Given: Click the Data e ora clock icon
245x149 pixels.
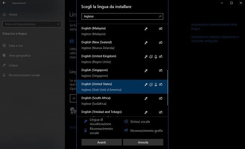Looking at the screenshot, I should [x=4, y=46].
